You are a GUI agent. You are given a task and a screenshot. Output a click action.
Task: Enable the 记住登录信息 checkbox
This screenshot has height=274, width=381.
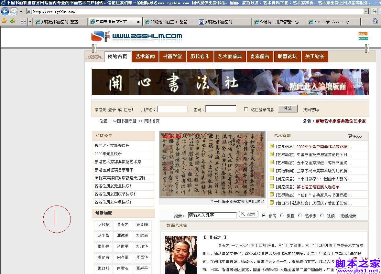(x=246, y=109)
